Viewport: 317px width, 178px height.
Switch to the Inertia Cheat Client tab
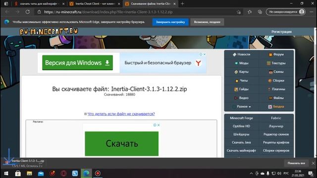pyautogui.click(x=95, y=3)
